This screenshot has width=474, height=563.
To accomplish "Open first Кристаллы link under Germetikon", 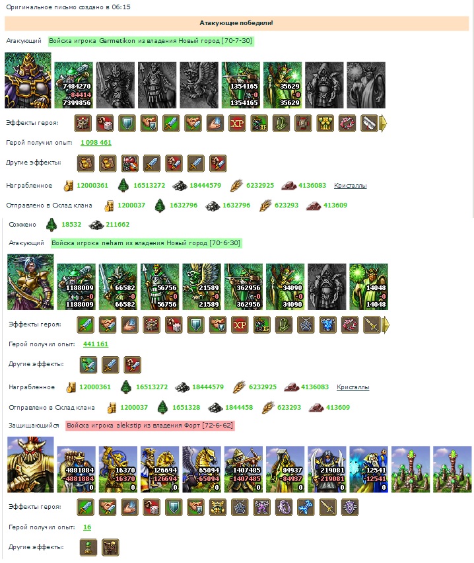I will click(350, 186).
